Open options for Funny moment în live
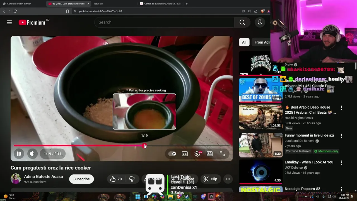 pos(341,136)
